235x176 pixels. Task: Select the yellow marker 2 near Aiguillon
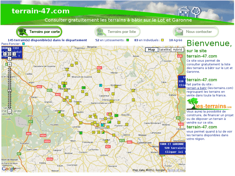point(75,115)
